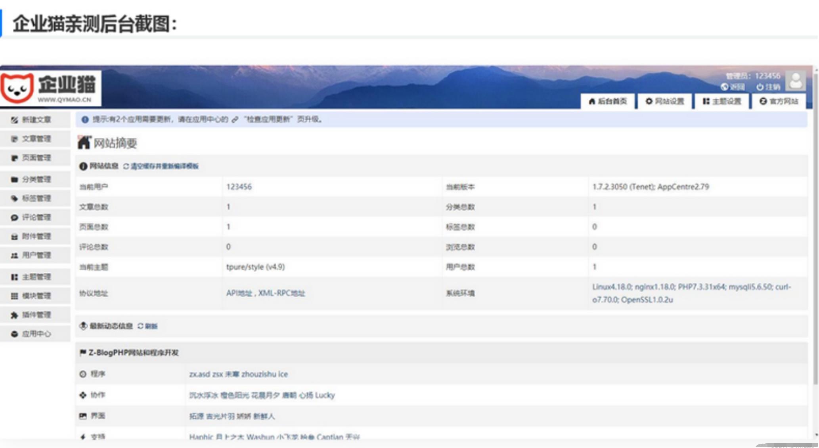
Task: Click the 用户管理 sidebar icon
Action: [14, 256]
